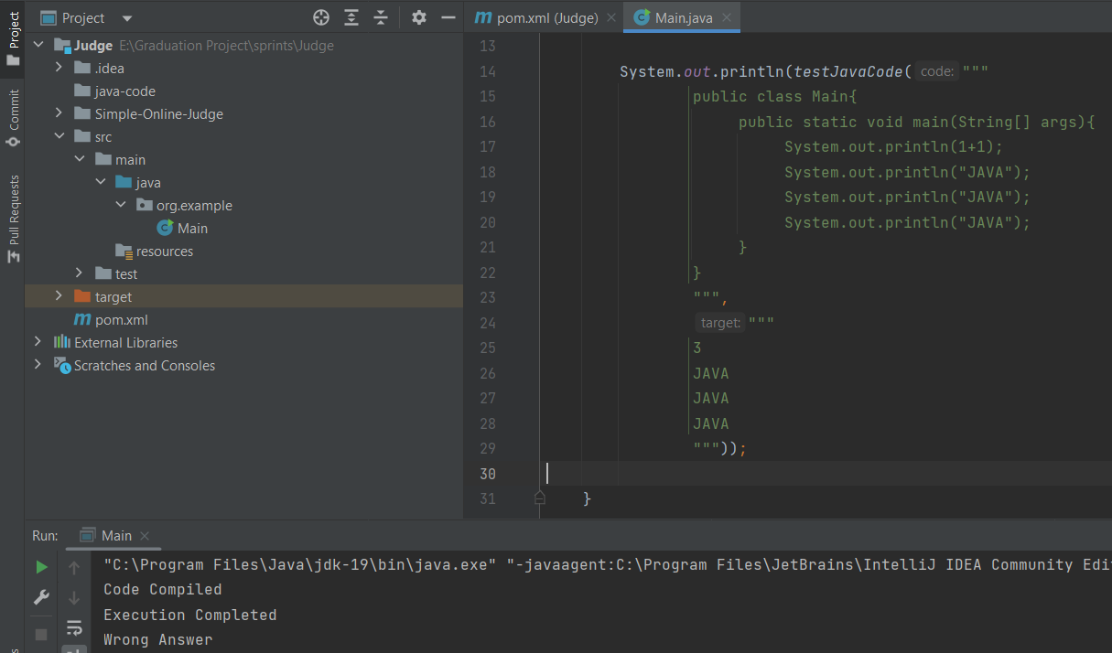Click testJavaCode method call
Screen dimensions: 1112x653
pos(848,71)
